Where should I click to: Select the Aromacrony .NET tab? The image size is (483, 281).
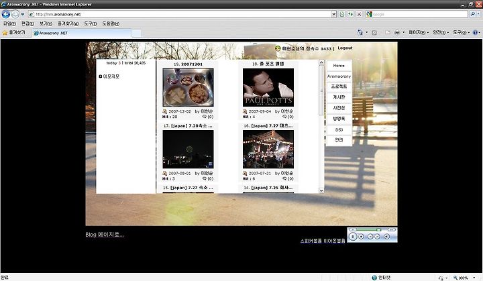[x=82, y=33]
